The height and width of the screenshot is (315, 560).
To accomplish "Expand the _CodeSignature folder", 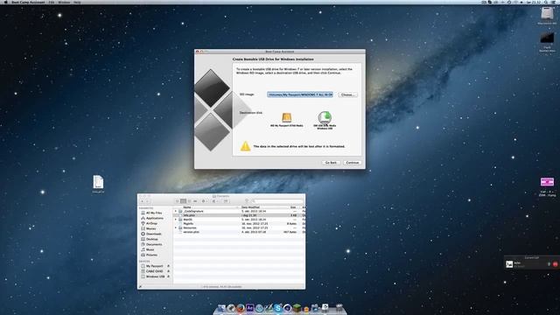I will click(x=175, y=212).
